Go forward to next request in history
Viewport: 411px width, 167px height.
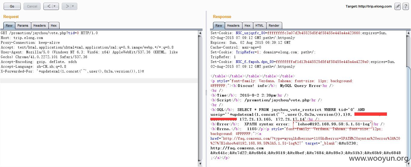tap(67, 6)
